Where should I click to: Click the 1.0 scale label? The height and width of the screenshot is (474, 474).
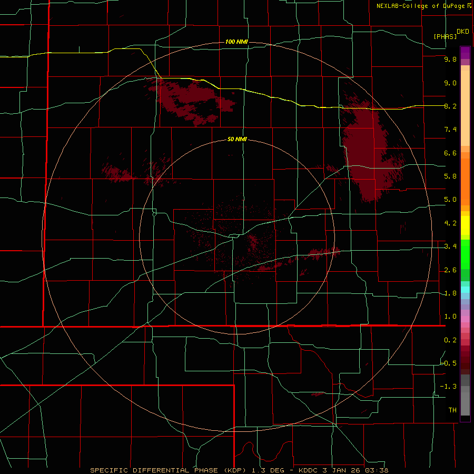point(450,317)
